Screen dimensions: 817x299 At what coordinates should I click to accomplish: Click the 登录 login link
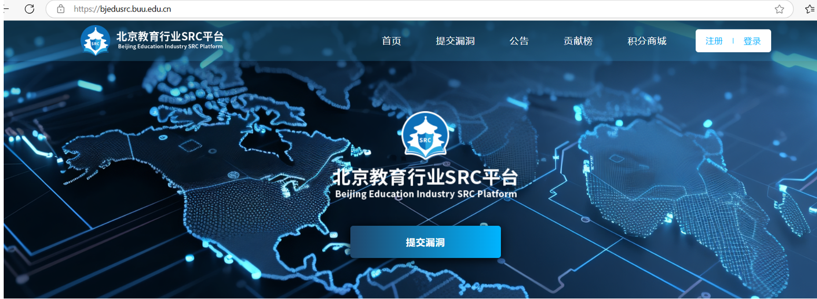[752, 41]
